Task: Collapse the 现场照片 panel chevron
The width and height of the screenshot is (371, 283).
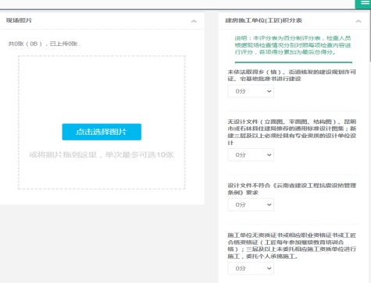Action: pyautogui.click(x=194, y=21)
